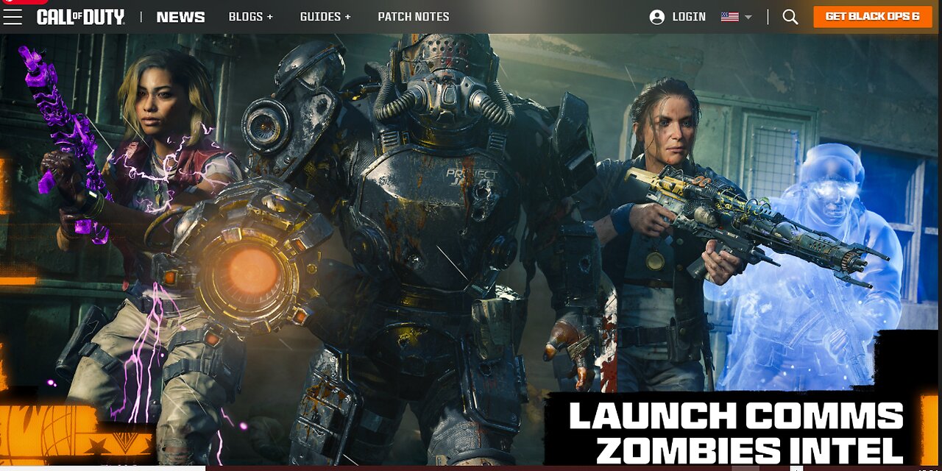942x471 pixels.
Task: Open region dropdown arrow beside the flag
Action: (x=748, y=17)
